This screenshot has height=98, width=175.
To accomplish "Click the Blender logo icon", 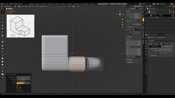I will pos(2,4).
